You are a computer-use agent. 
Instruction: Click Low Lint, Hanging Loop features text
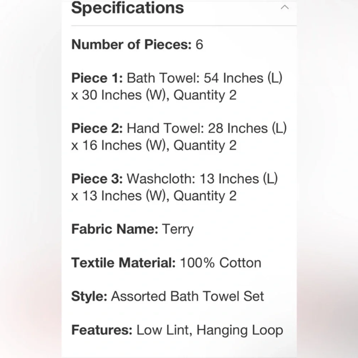(210, 330)
